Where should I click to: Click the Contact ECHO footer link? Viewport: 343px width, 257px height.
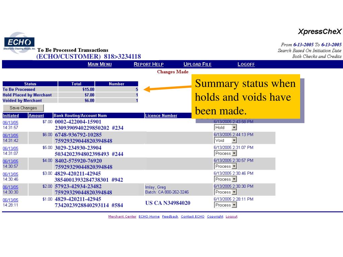(193, 217)
